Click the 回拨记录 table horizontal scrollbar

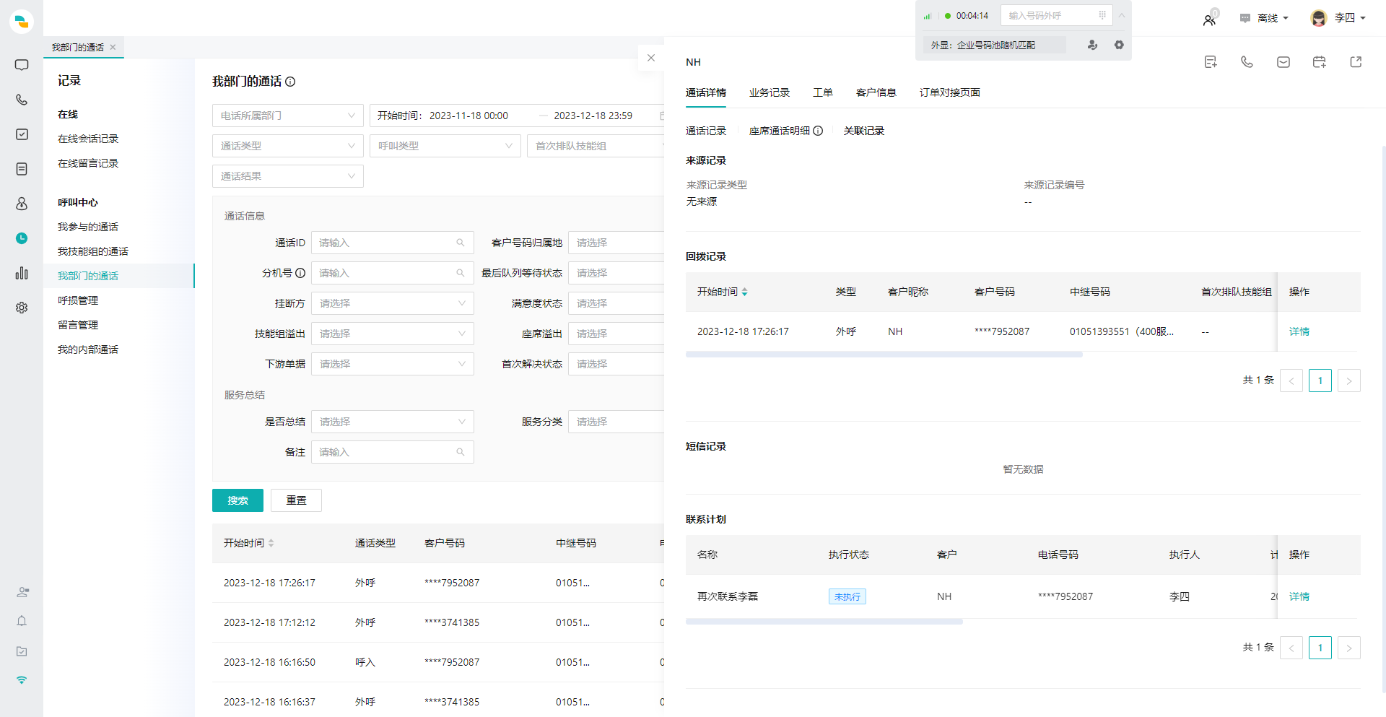click(x=884, y=355)
